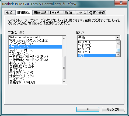Select 9KB MTU in value list
This screenshot has width=129, height=116.
tap(96, 52)
